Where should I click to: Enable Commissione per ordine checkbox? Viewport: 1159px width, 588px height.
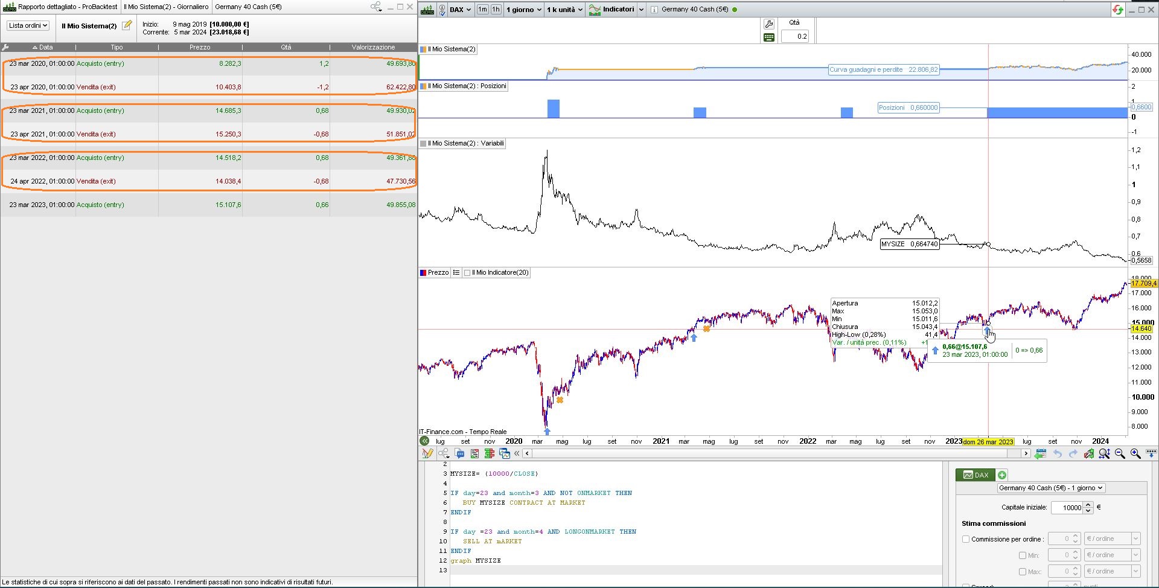966,539
